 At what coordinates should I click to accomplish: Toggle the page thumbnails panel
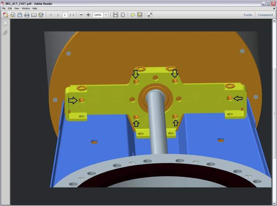tap(5, 24)
